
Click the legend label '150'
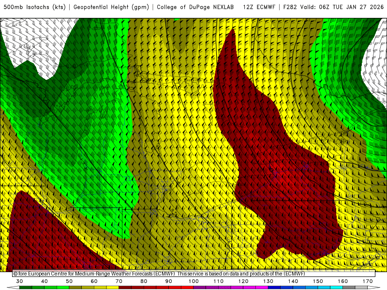(318, 281)
